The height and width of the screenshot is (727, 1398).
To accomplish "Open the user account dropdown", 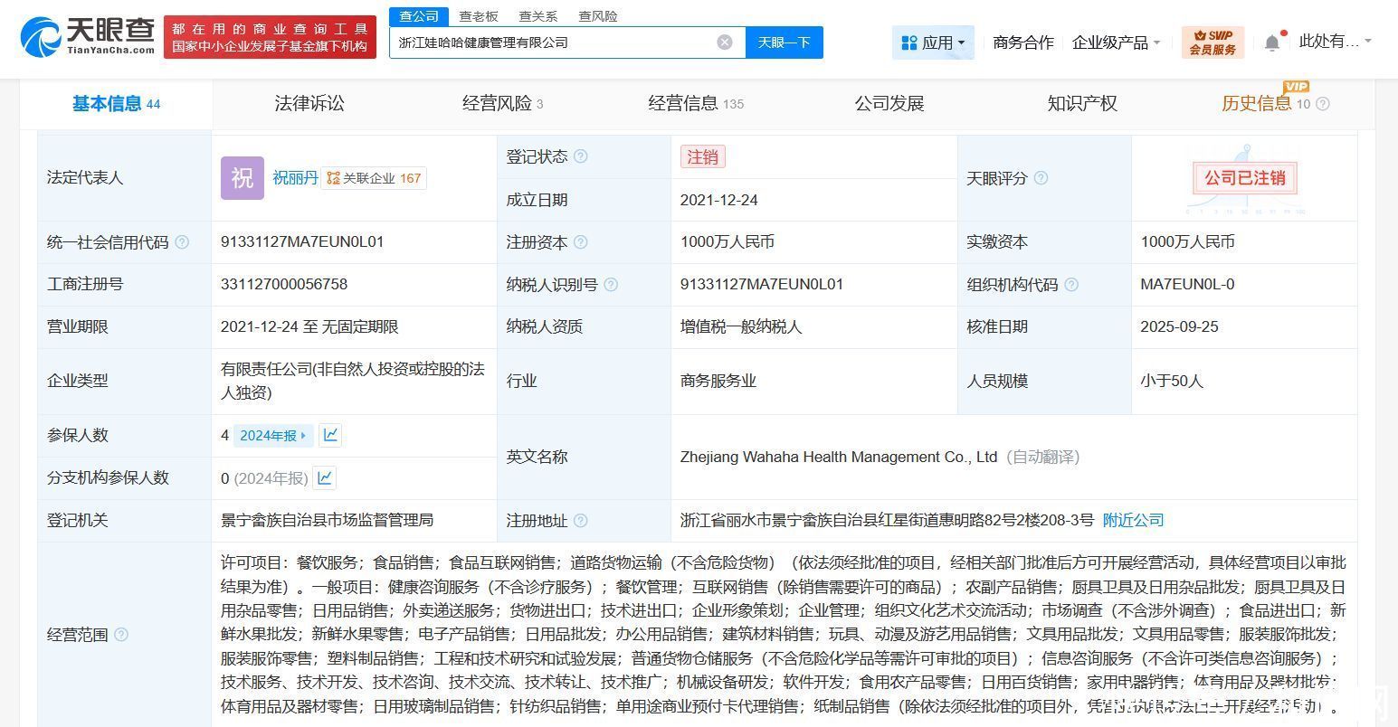I will click(1335, 42).
